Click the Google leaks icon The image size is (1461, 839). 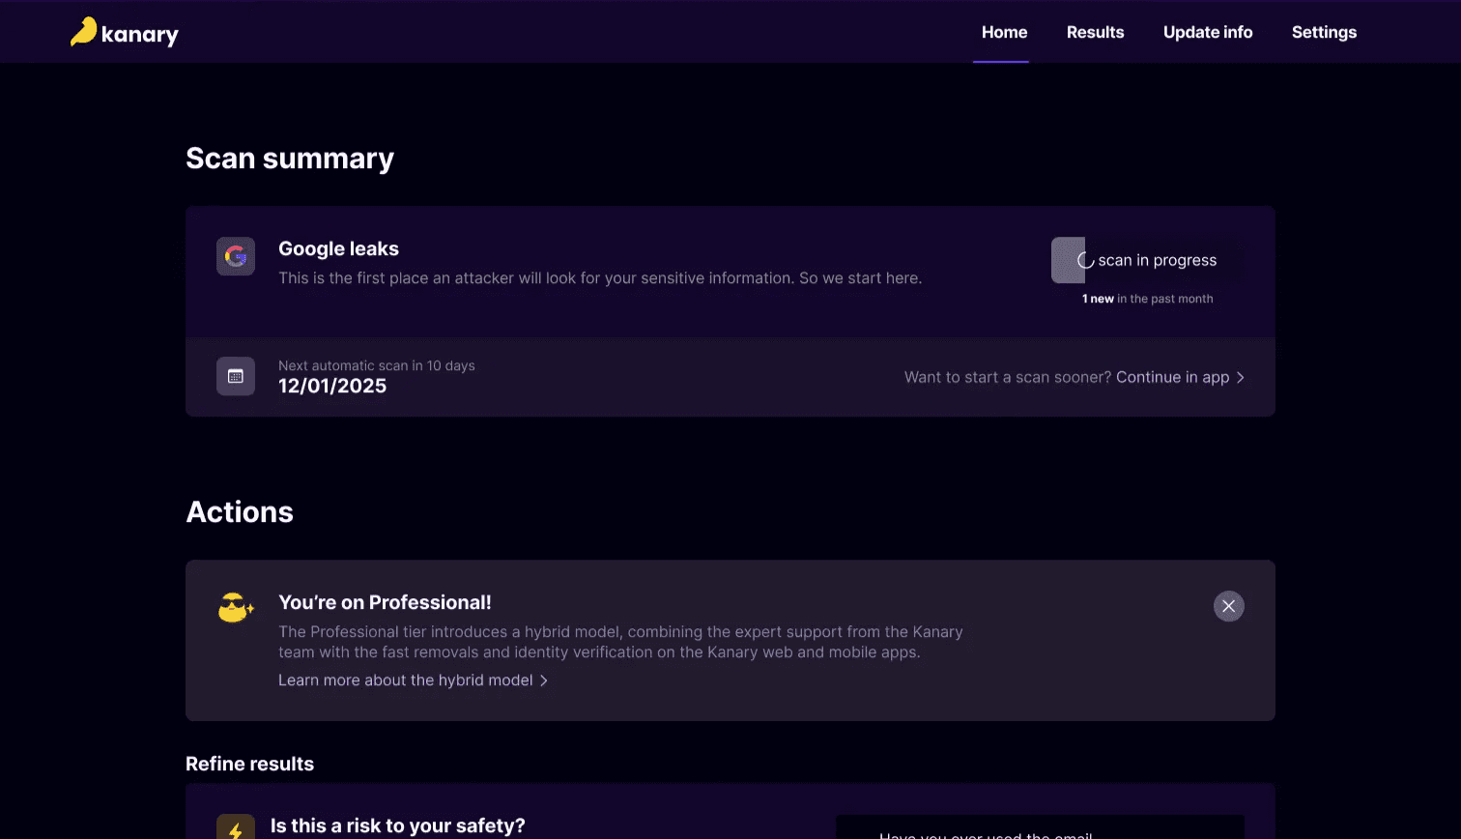(236, 256)
